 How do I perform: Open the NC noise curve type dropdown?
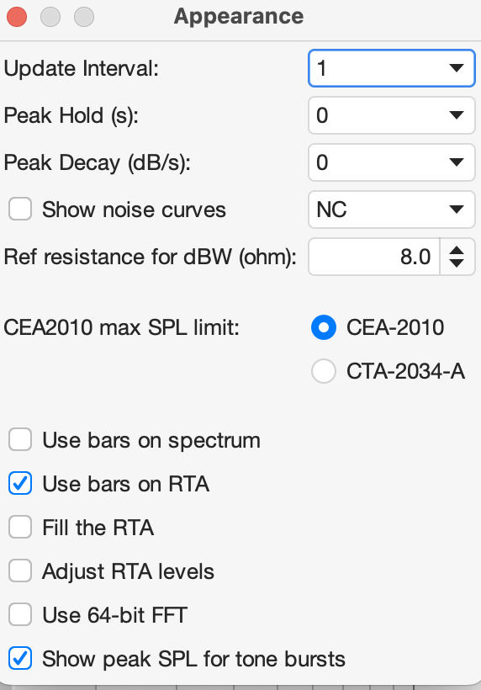click(391, 210)
